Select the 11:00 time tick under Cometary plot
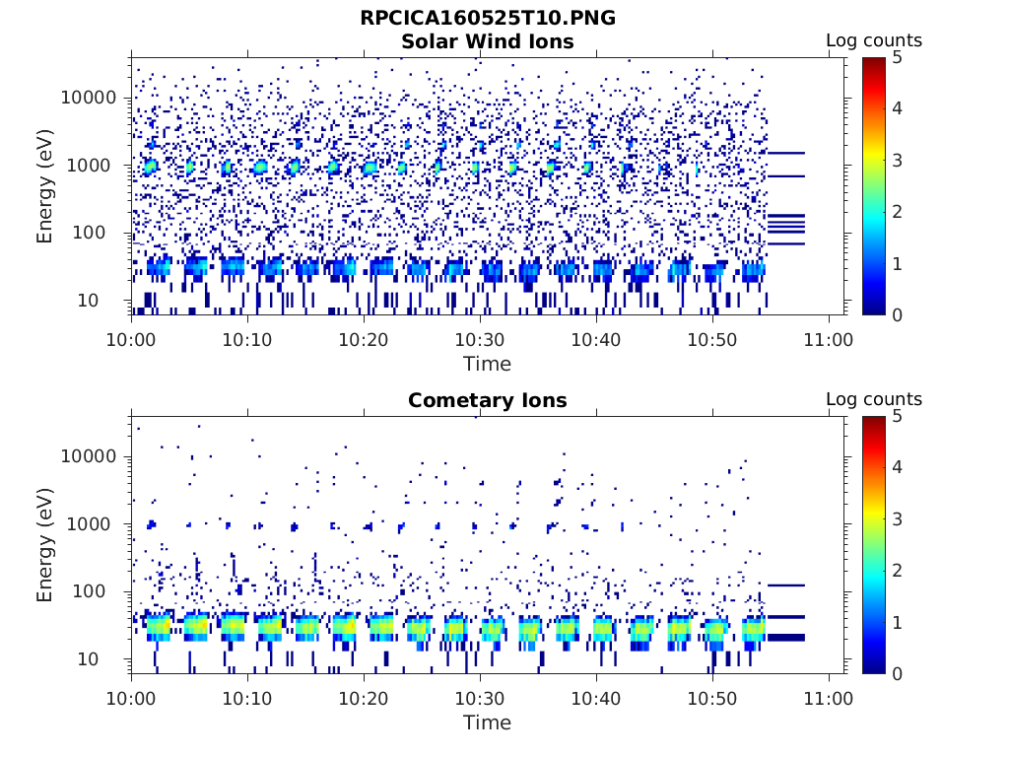1009x757 pixels. point(829,698)
